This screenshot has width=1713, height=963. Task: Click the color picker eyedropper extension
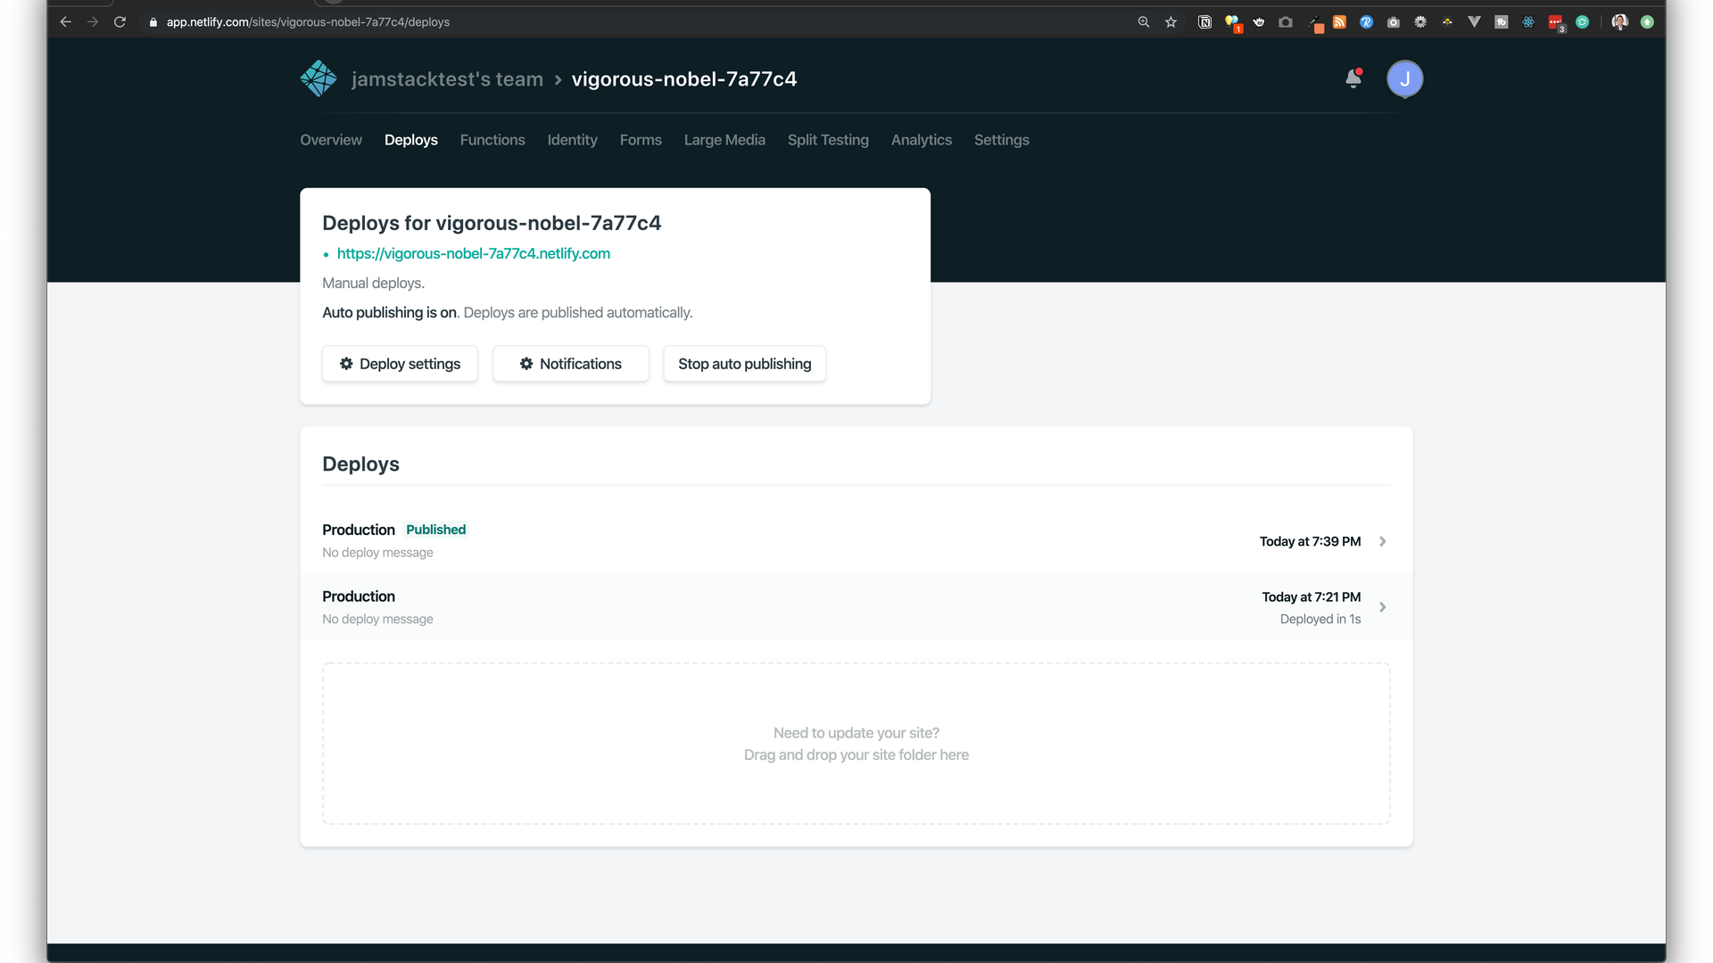1315,22
